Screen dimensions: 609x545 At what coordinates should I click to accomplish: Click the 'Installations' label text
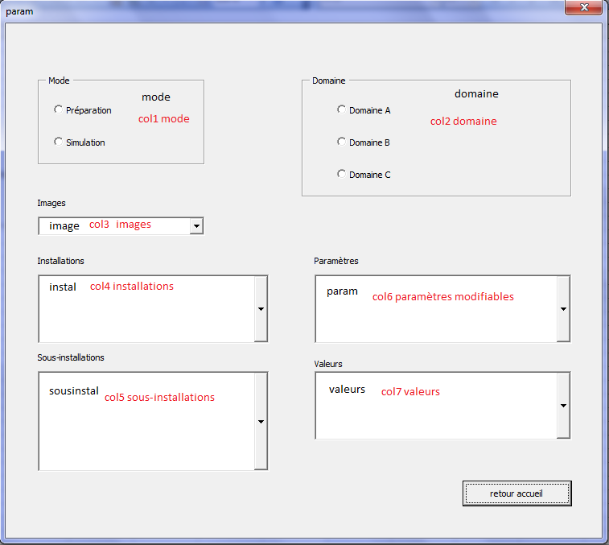pos(60,261)
